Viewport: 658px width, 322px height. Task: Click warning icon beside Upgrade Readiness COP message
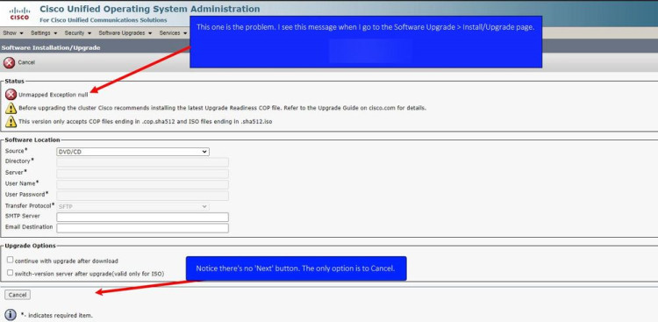[x=11, y=108]
